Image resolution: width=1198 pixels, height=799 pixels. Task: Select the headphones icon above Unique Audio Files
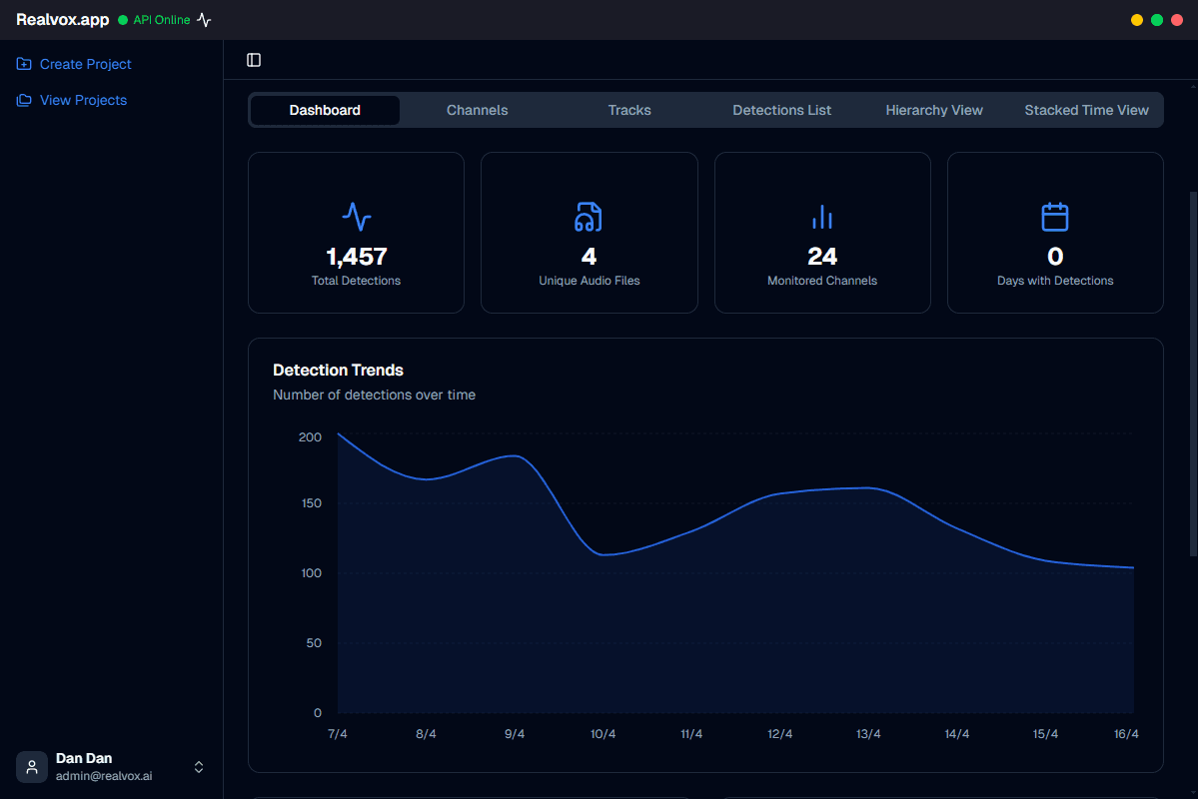coord(589,217)
